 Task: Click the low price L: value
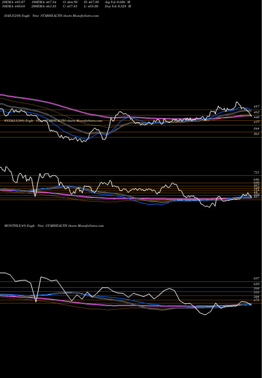tap(92, 6)
